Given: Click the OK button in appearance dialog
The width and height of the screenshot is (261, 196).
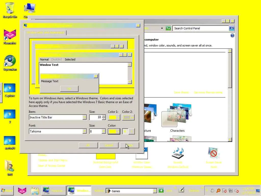Looking at the screenshot, I should pos(88,145).
